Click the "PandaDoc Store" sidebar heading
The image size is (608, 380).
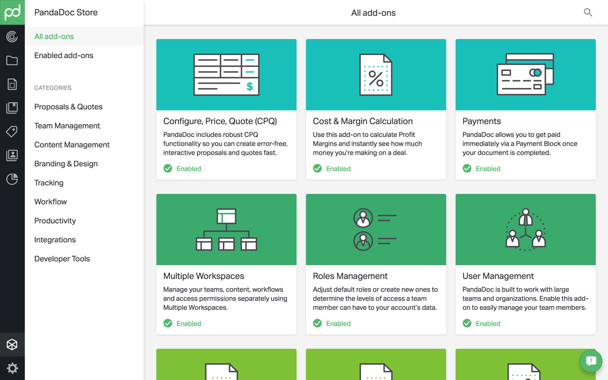pyautogui.click(x=66, y=13)
